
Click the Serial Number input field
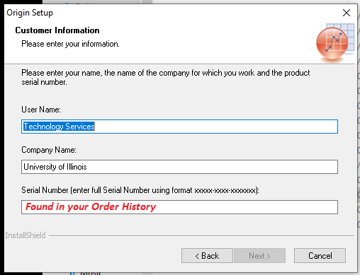tap(179, 207)
